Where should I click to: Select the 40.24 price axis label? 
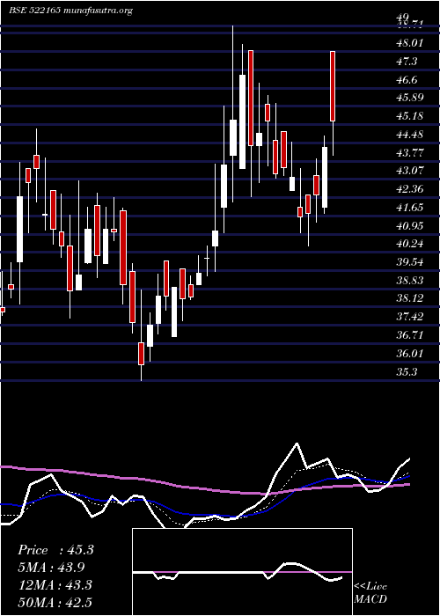[x=410, y=244]
